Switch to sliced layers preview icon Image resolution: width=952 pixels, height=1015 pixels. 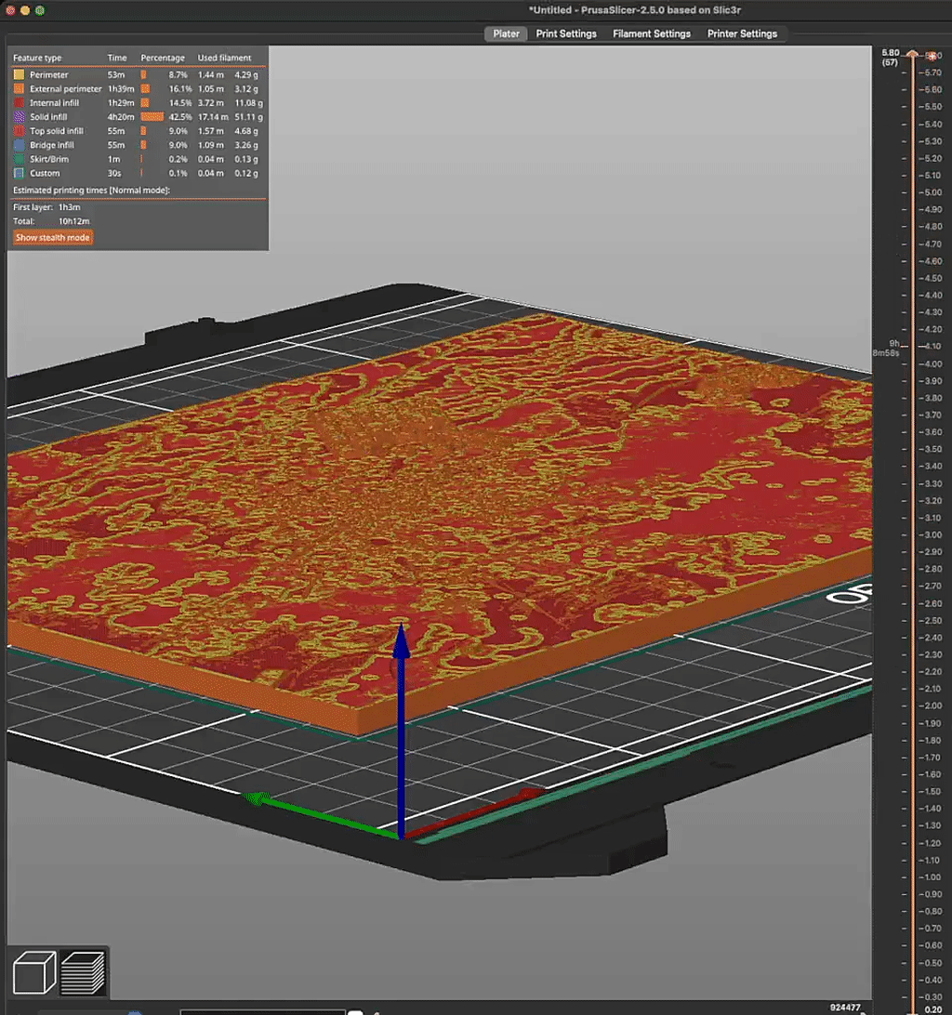tap(83, 973)
